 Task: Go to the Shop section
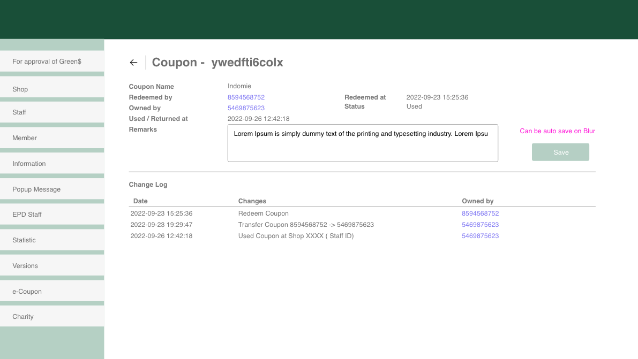(52, 89)
